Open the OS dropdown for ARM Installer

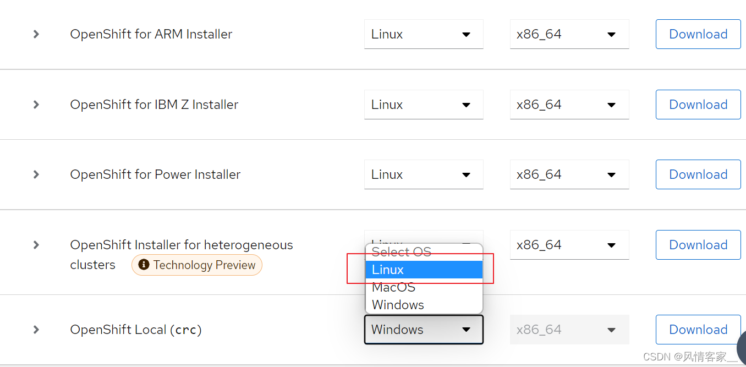424,34
